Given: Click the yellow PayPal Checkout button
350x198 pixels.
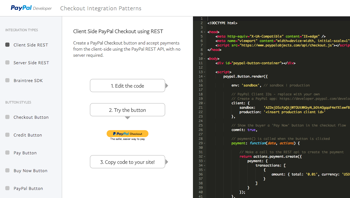Looking at the screenshot, I should (127, 134).
